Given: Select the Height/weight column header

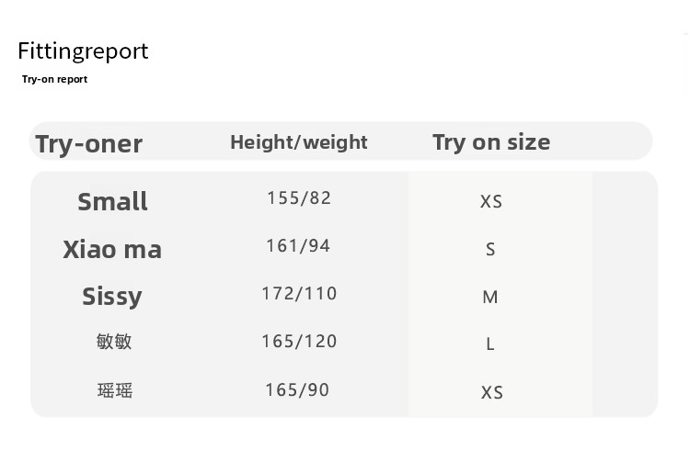Looking at the screenshot, I should coord(298,142).
